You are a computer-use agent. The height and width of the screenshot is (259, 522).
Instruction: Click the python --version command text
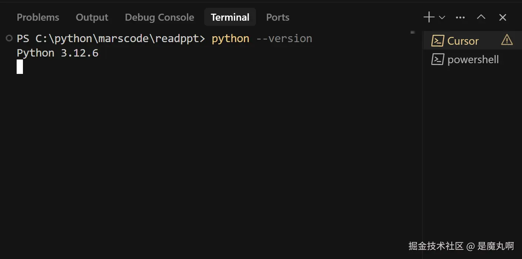click(x=262, y=38)
